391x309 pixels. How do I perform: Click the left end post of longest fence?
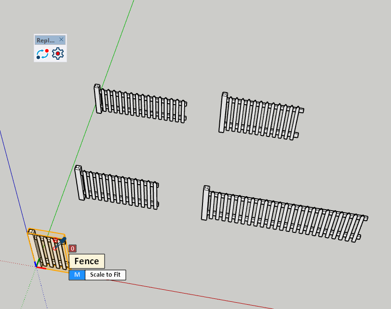point(206,202)
